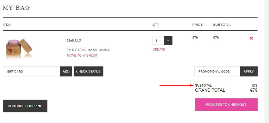Click the UPDATE link under quantity

click(x=159, y=50)
